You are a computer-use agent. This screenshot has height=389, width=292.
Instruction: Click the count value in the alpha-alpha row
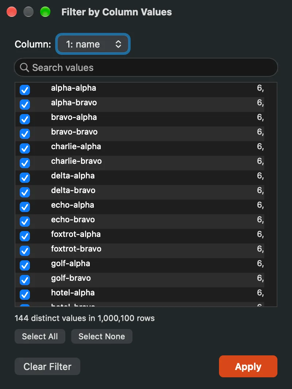point(260,88)
